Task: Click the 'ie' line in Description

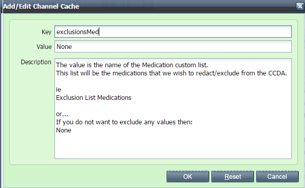Action: (x=59, y=90)
